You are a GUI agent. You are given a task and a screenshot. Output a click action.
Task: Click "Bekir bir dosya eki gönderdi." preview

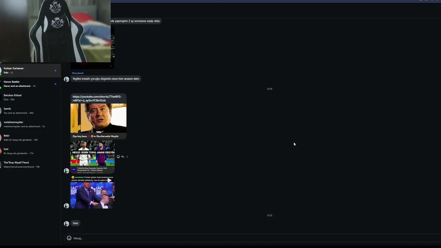pyautogui.click(x=18, y=140)
